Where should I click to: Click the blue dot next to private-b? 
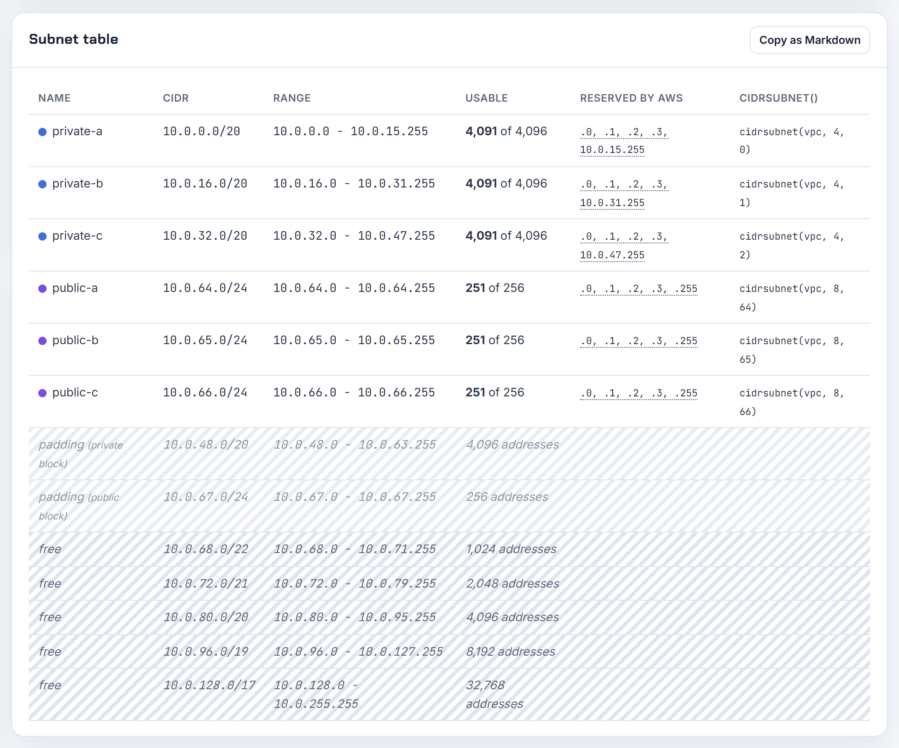click(42, 184)
